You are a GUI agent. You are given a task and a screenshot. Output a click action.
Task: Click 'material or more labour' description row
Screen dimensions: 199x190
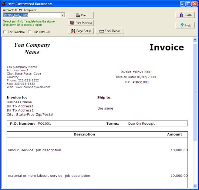49,176
